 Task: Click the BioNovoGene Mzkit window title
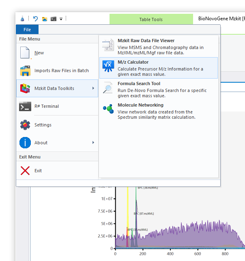click(x=221, y=19)
